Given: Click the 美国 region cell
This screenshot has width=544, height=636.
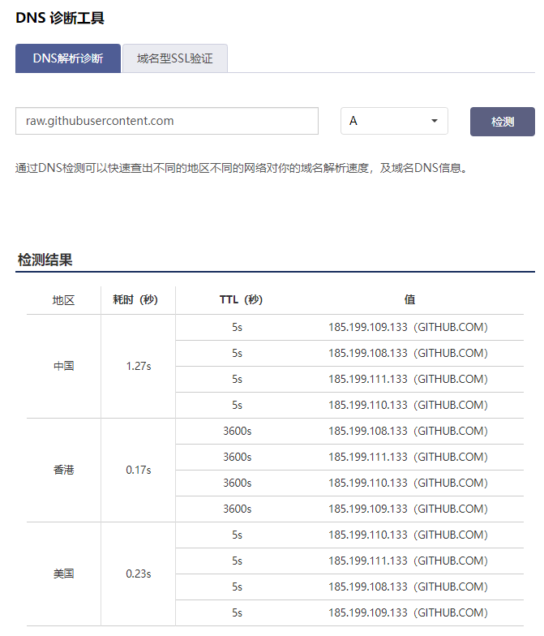Looking at the screenshot, I should click(63, 574).
